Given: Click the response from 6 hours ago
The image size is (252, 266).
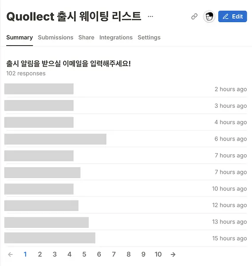Looking at the screenshot, I should coord(126,139).
